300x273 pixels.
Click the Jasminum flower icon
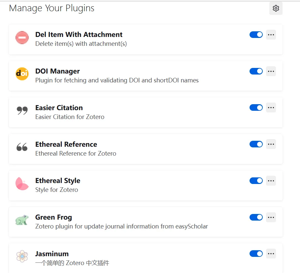click(x=22, y=257)
